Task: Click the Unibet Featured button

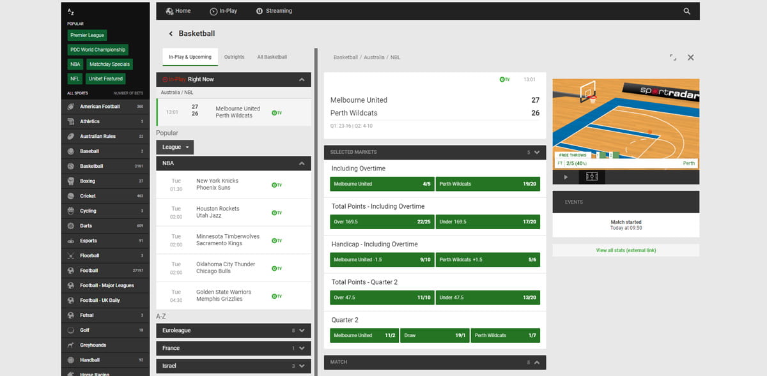Action: tap(106, 79)
